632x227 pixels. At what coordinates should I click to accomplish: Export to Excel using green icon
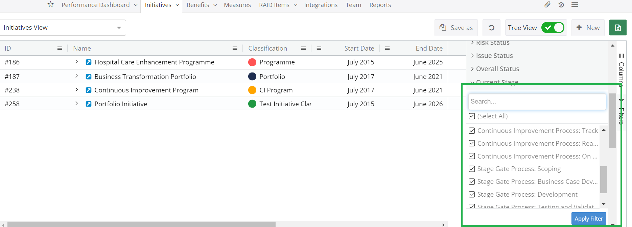click(x=617, y=28)
